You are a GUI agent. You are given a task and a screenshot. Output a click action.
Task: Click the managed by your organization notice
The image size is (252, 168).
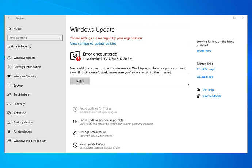[x=106, y=38]
